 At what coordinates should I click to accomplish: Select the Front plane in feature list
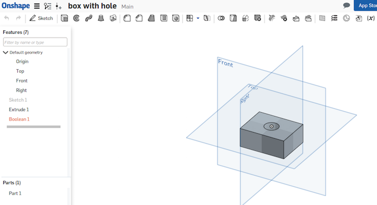pos(22,81)
